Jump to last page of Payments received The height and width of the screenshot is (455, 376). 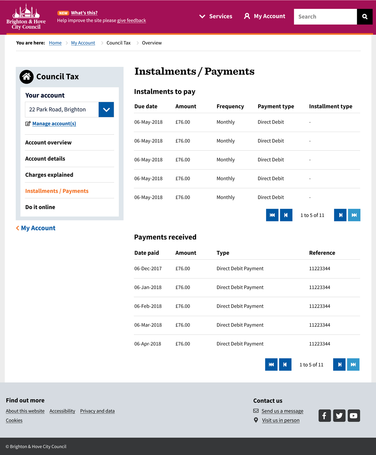click(353, 364)
